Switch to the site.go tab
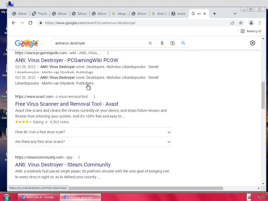Viewport: 268px width, 201px height. click(119, 14)
